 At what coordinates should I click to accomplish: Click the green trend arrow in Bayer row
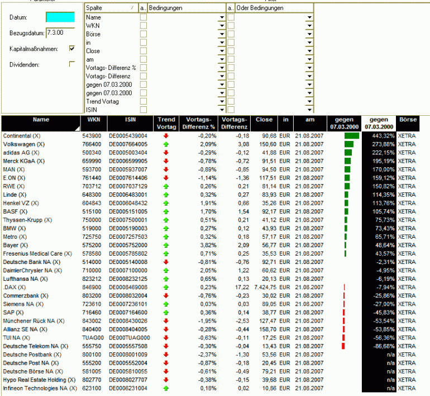point(166,245)
